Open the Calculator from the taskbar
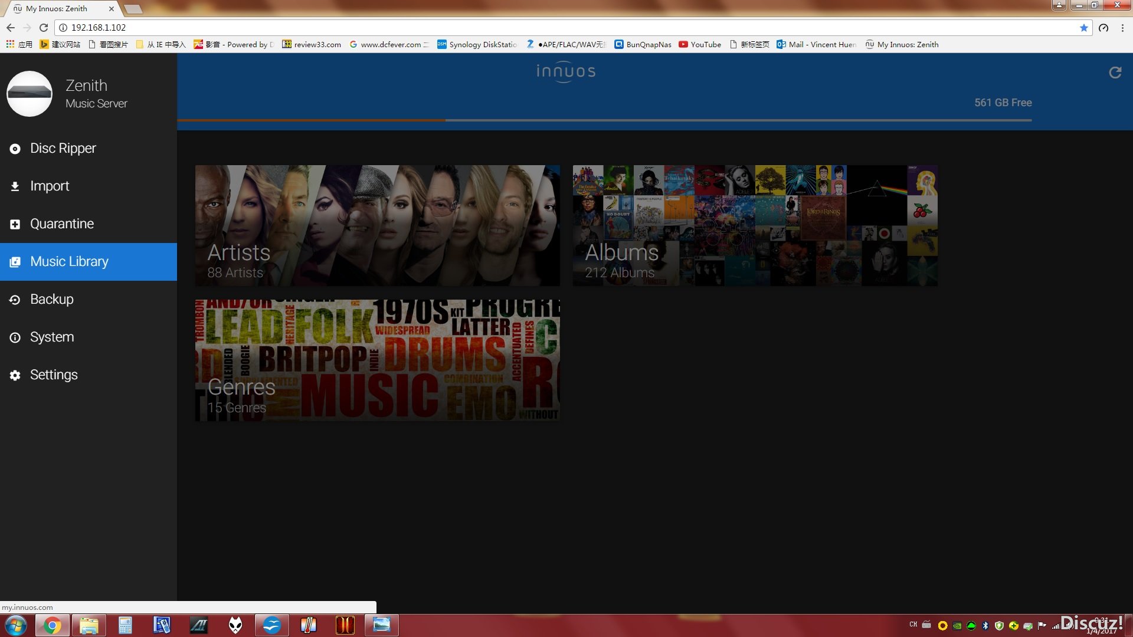Screen dimensions: 1133x637 coord(125,625)
